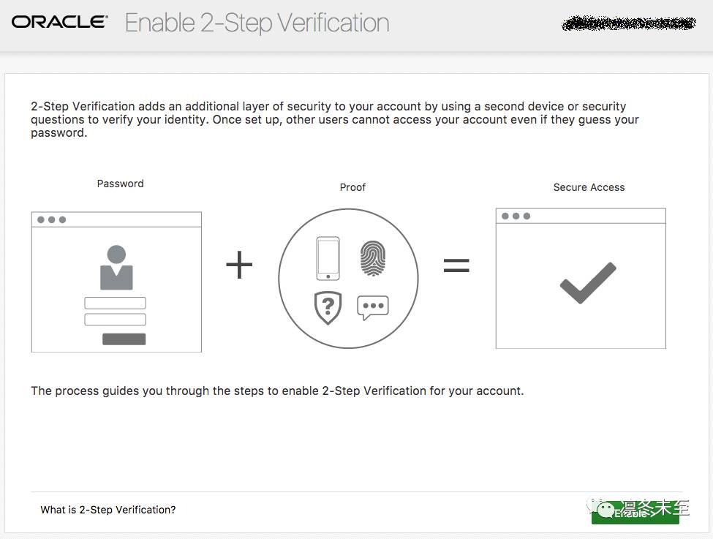
Task: Click the fingerprint icon
Action: pyautogui.click(x=373, y=259)
